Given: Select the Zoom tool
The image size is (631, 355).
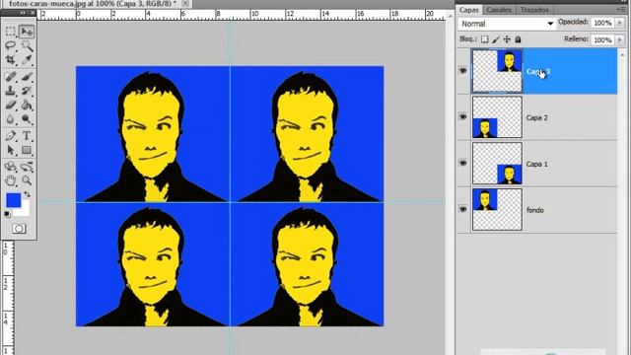Looking at the screenshot, I should (27, 180).
